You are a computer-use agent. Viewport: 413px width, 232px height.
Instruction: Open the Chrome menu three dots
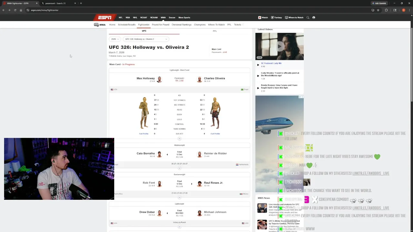pos(409,10)
